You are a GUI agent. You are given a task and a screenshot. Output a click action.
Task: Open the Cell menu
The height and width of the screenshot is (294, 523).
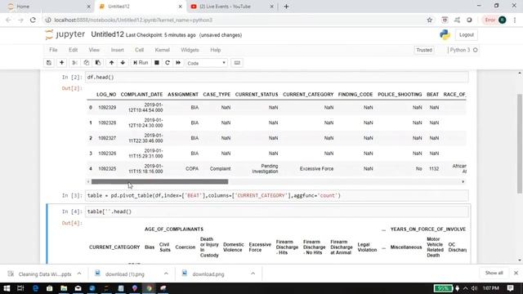click(140, 50)
